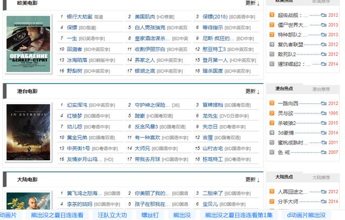Screen dimensions: 345x220
Task: Click the grey rank 5 badge for 敢死队2
Action: [272, 54]
